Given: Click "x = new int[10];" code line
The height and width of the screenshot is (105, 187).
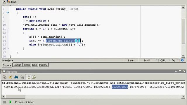Looking at the screenshot, I should coord(36,21).
